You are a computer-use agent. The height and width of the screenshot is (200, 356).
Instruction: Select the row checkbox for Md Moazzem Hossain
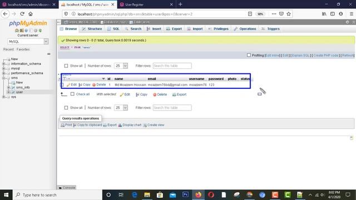62,85
